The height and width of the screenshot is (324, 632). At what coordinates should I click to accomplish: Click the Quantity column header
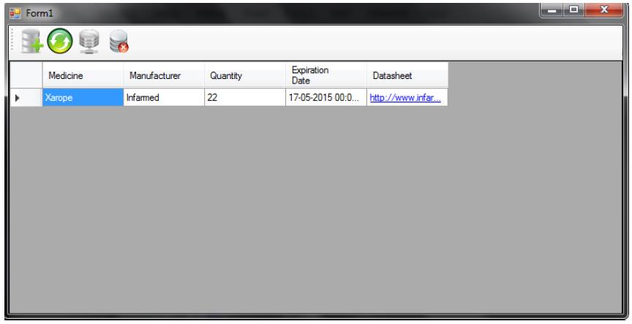244,75
